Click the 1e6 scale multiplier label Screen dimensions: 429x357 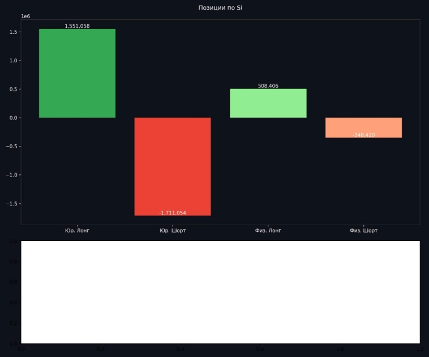pos(25,16)
